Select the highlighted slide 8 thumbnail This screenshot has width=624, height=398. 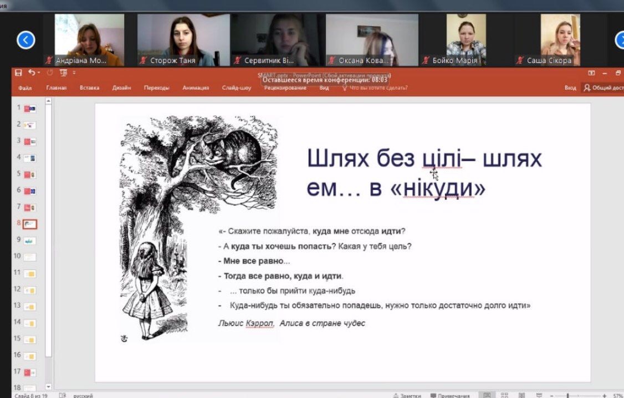[30, 224]
